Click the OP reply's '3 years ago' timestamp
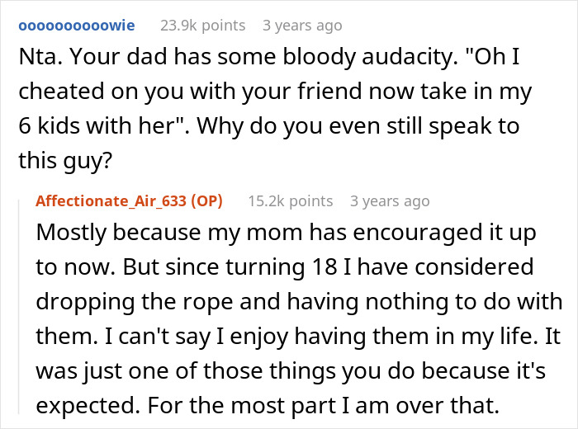Screen dimensions: 578x429 pos(390,201)
